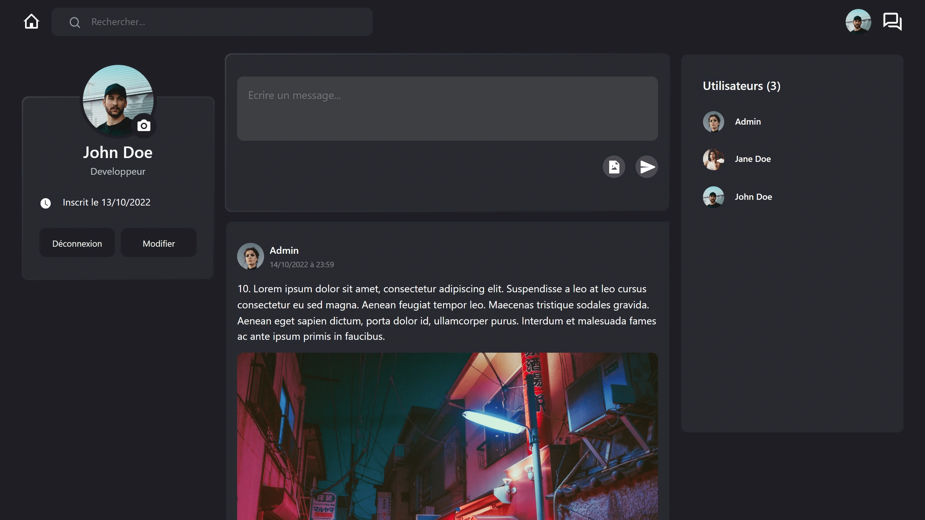925x520 pixels.
Task: Open the Admin post author name
Action: (284, 251)
